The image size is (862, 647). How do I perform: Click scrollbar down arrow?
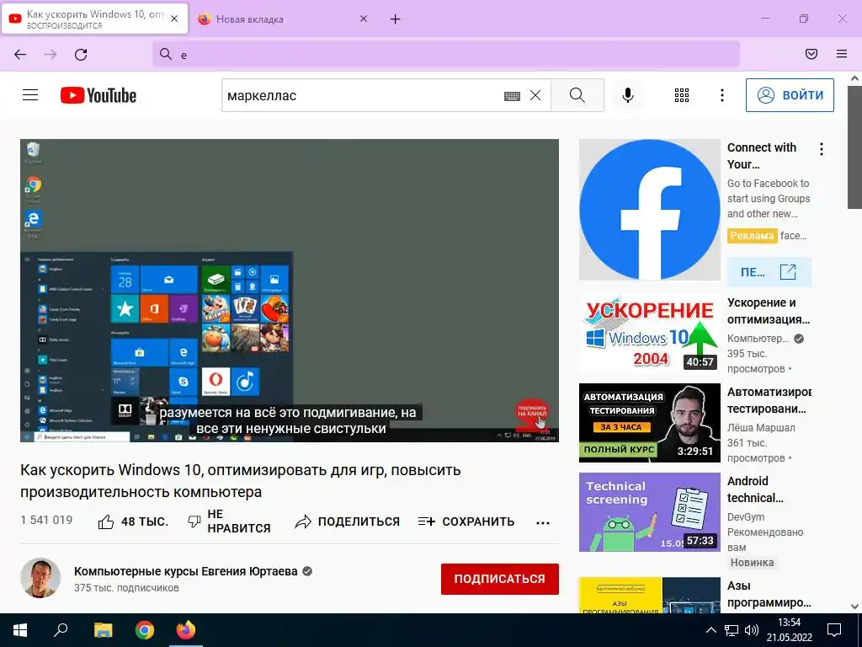[854, 607]
